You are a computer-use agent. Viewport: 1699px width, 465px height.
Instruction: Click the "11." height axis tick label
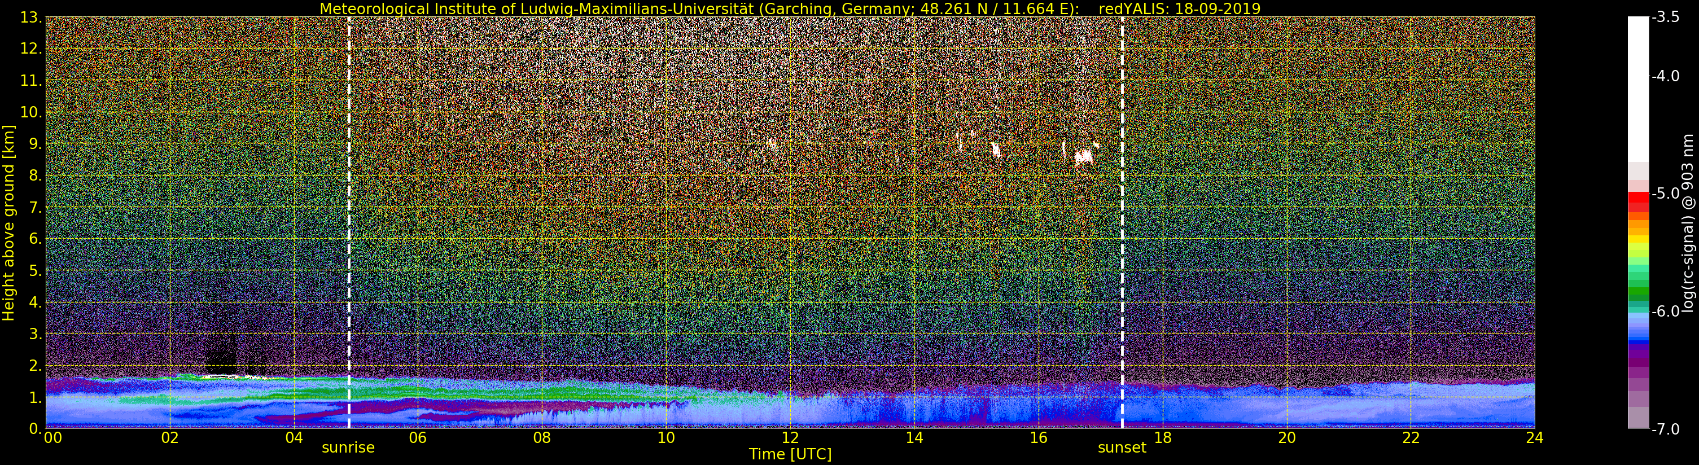(31, 81)
